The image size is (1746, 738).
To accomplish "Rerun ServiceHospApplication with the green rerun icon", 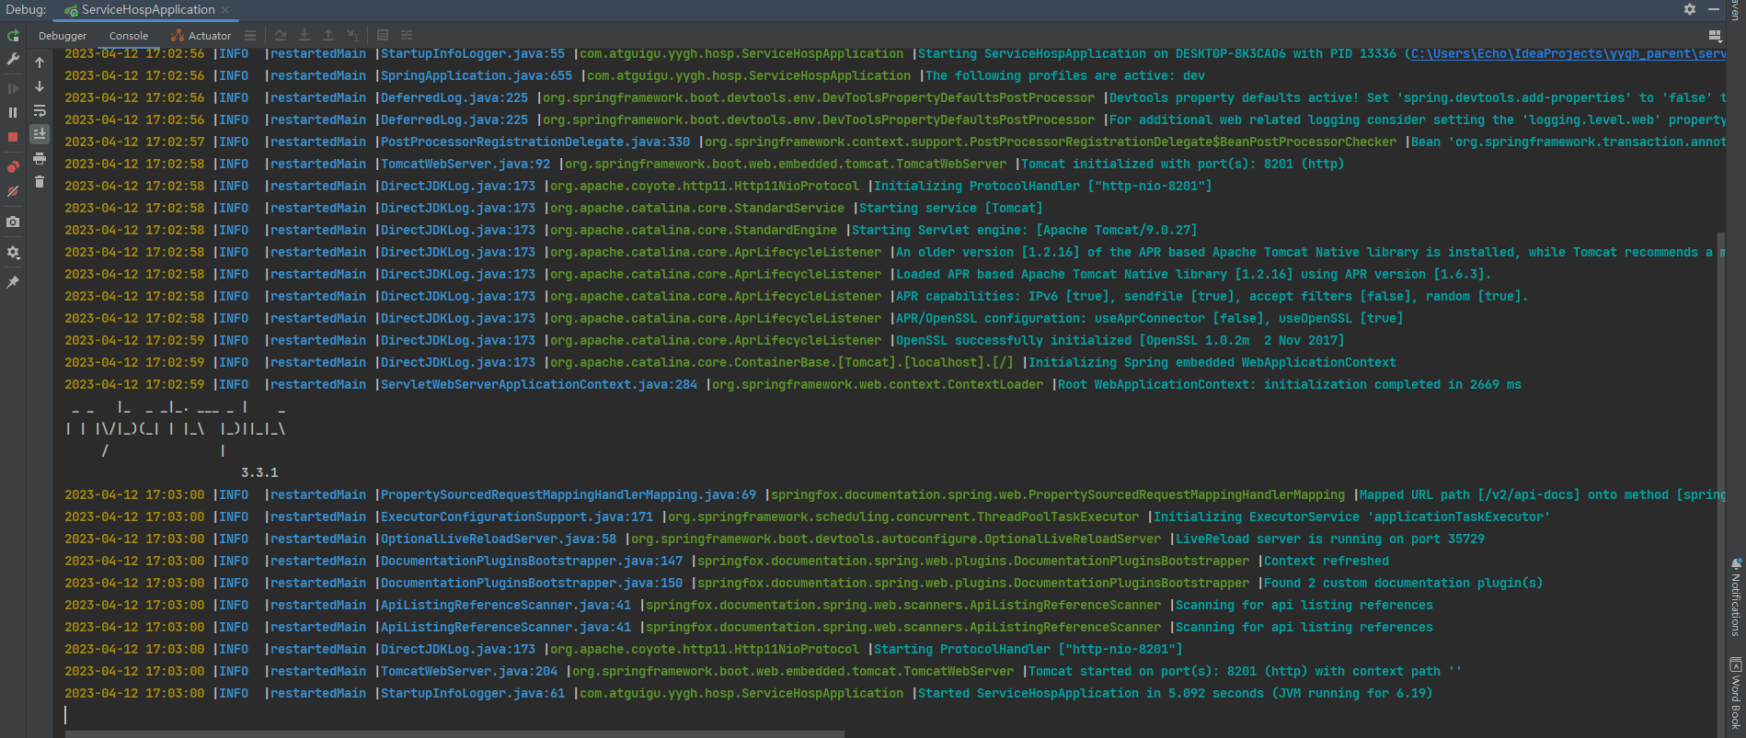I will tap(13, 36).
